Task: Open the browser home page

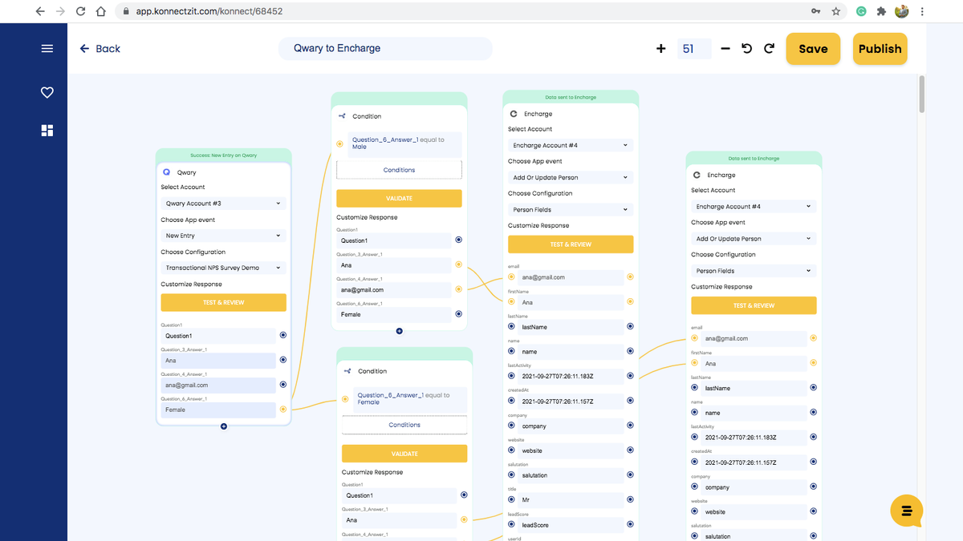Action: point(100,11)
